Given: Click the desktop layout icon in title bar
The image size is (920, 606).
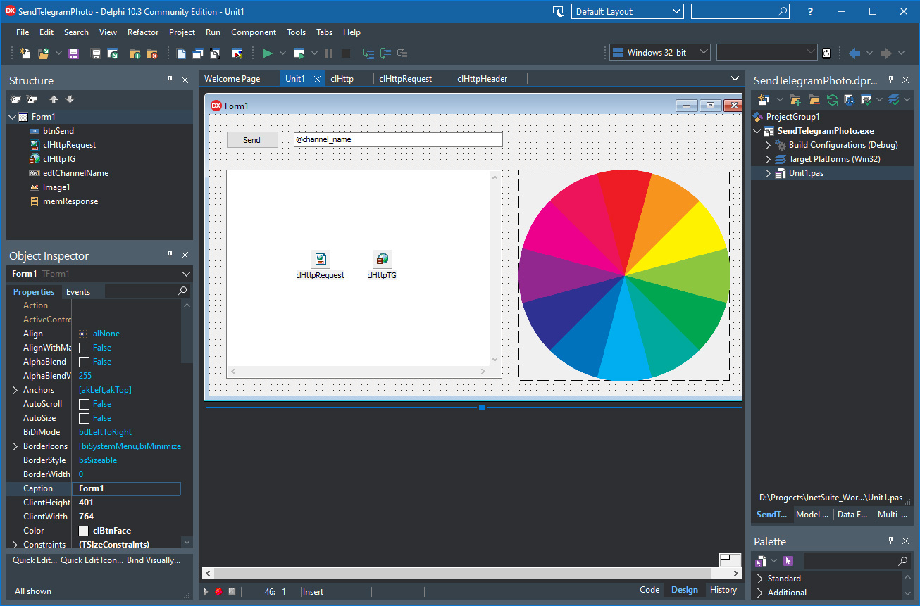Looking at the screenshot, I should coord(559,11).
